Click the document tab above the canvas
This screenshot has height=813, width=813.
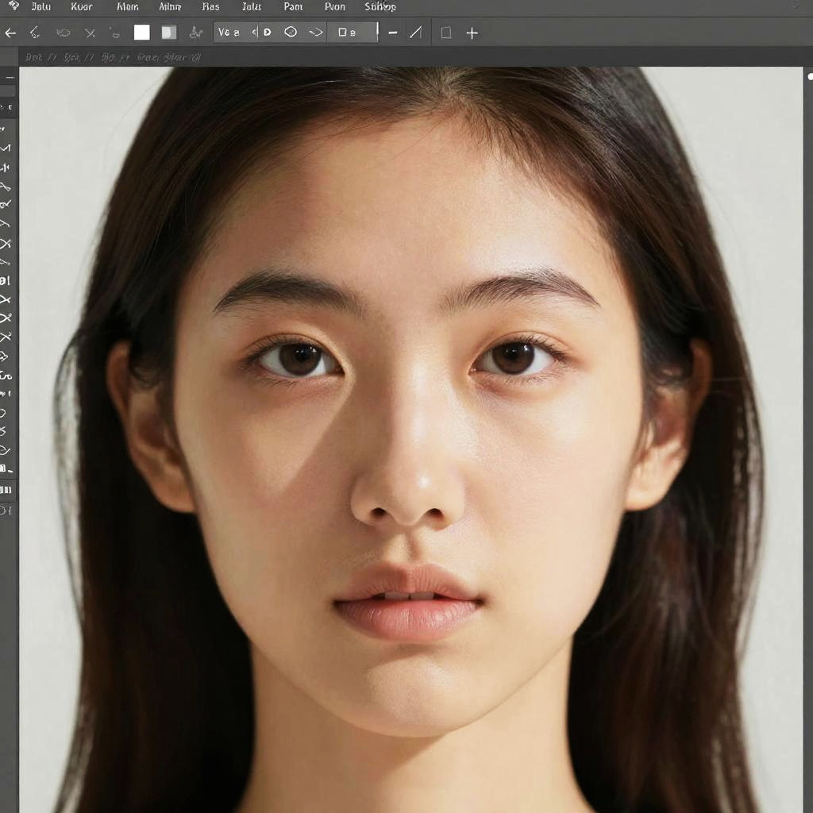111,57
